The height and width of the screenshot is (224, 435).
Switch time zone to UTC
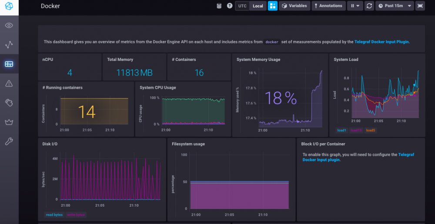click(x=242, y=6)
